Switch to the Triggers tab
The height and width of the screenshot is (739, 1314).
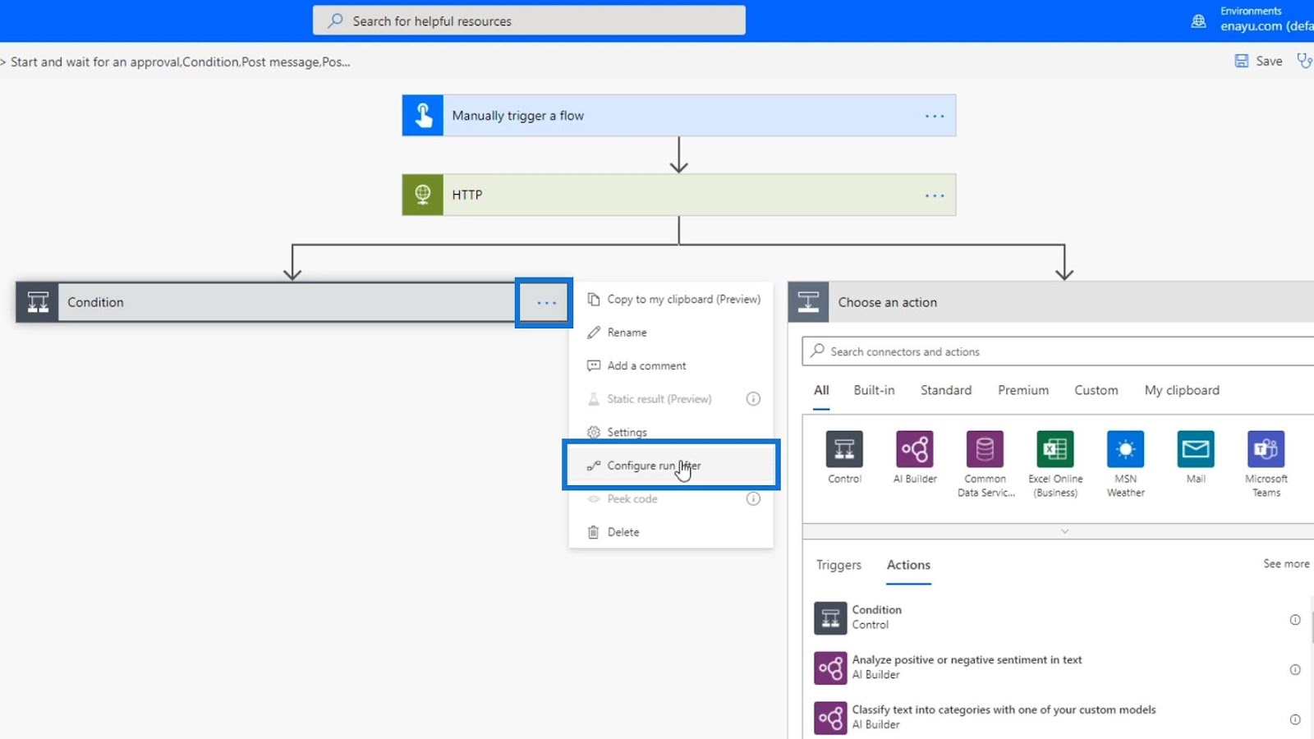tap(838, 565)
